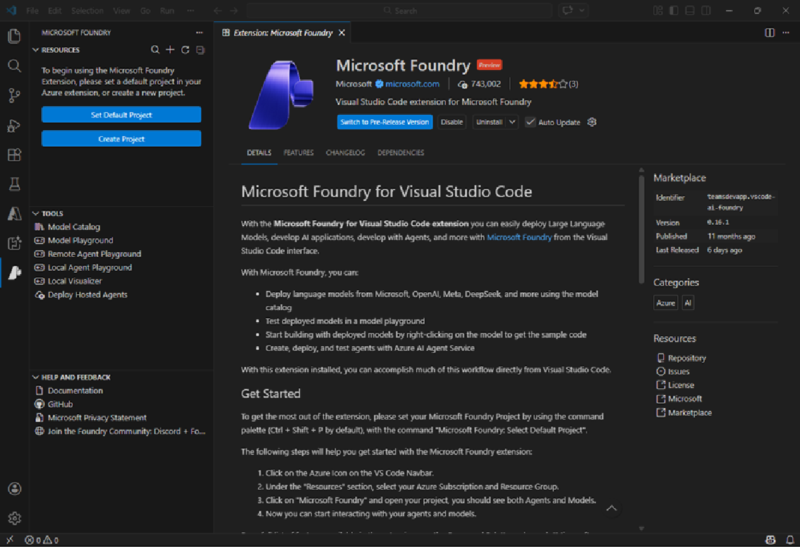Viewport: 800px width, 547px height.
Task: Refresh the Resources view
Action: (x=185, y=49)
